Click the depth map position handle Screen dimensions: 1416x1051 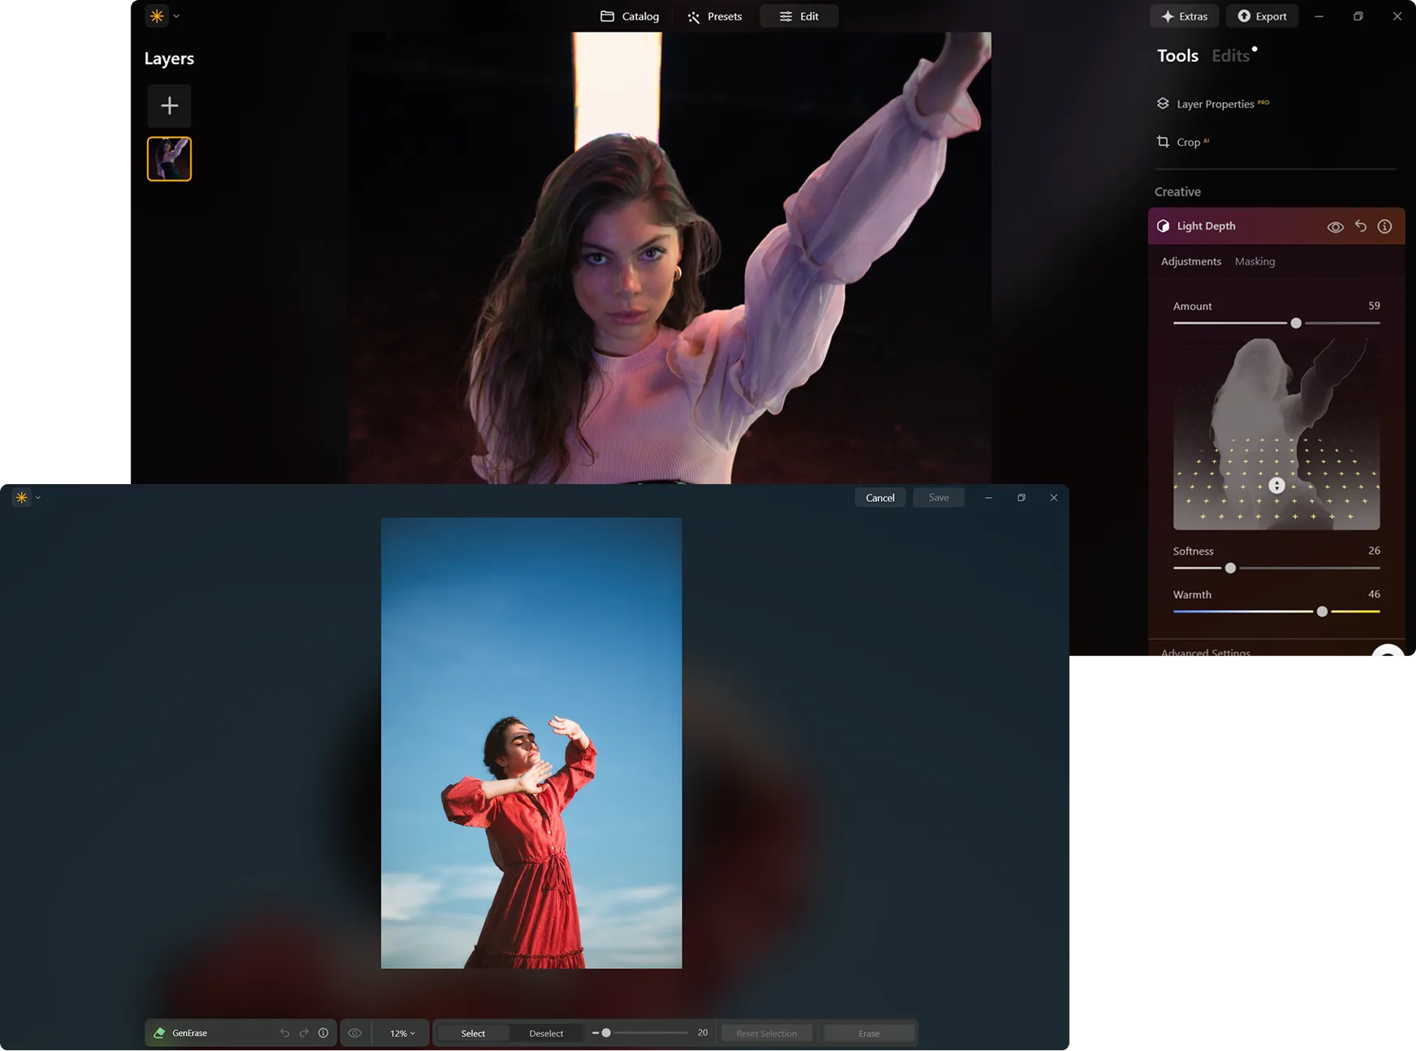[1276, 485]
